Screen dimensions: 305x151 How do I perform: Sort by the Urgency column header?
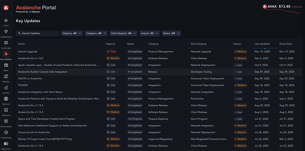coord(110,44)
